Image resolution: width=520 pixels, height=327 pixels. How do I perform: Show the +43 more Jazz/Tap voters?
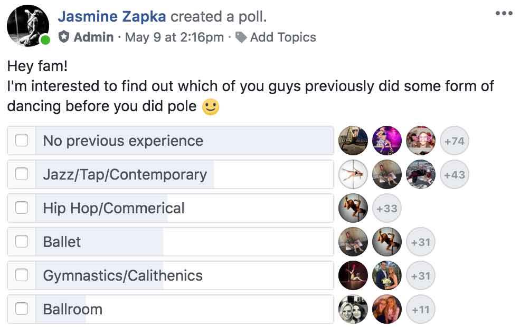point(454,174)
